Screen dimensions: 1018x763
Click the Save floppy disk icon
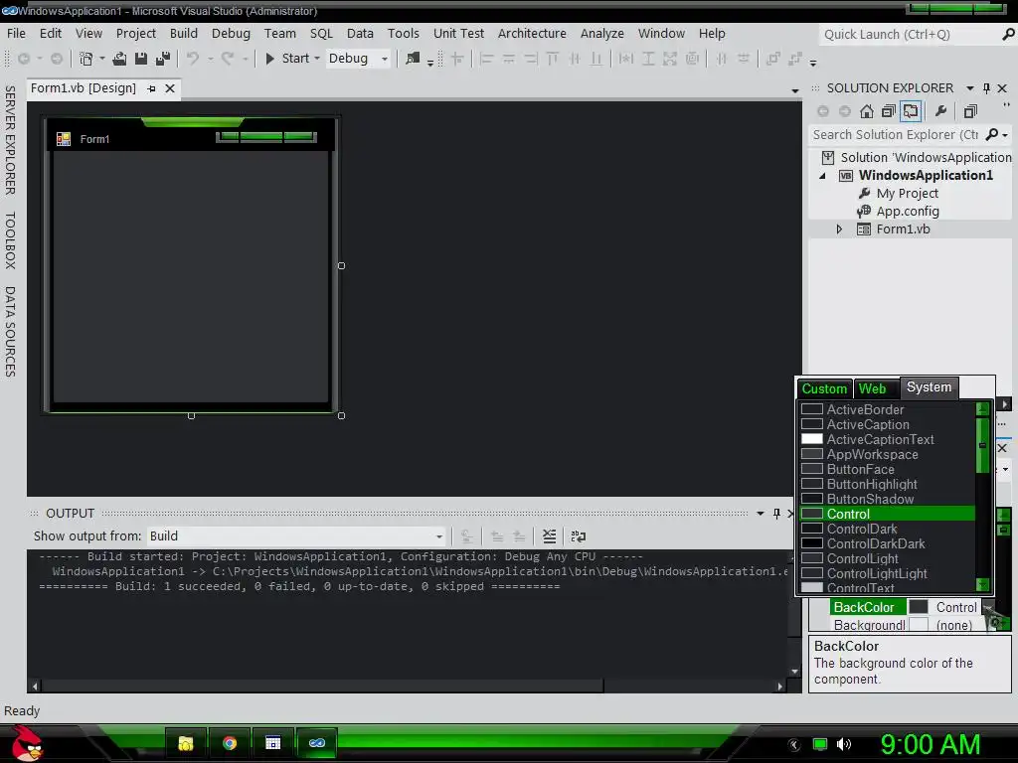(141, 59)
